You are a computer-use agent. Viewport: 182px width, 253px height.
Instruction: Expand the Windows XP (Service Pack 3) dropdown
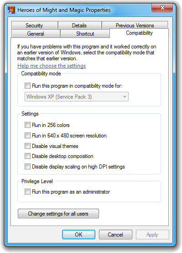click(x=77, y=97)
